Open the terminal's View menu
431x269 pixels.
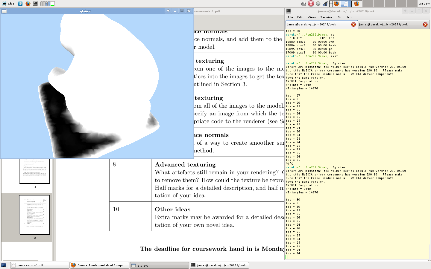click(x=312, y=17)
